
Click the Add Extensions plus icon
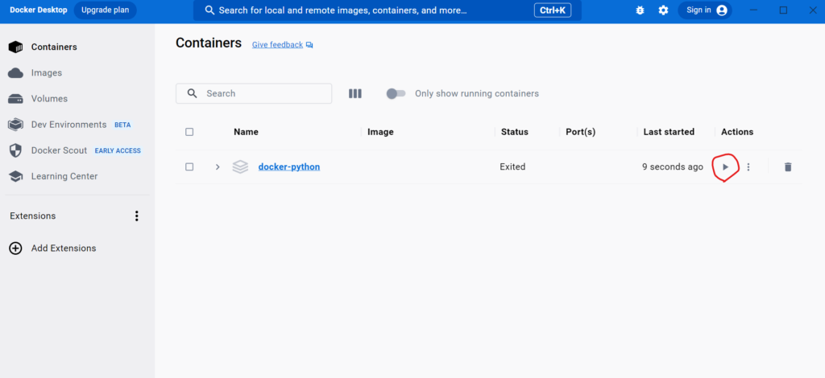[16, 249]
